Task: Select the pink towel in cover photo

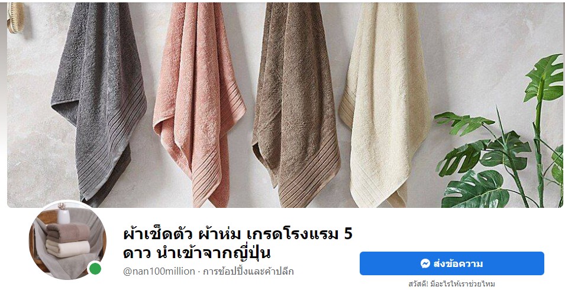Action: [199, 105]
